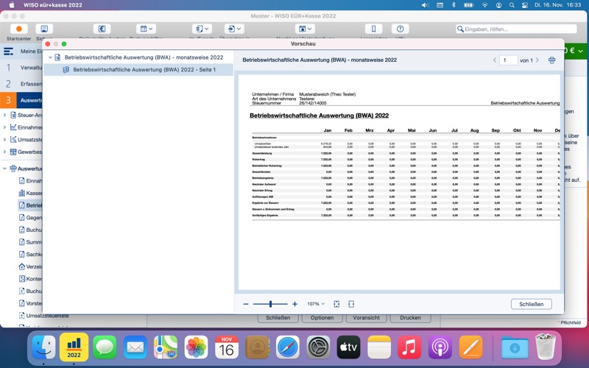Screen dimensions: 589x368
Task: Expand the Gewerbesteuer sidebar node
Action: coord(4,152)
